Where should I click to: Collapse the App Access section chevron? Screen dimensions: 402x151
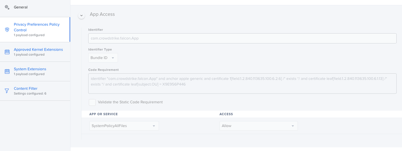[x=81, y=16]
